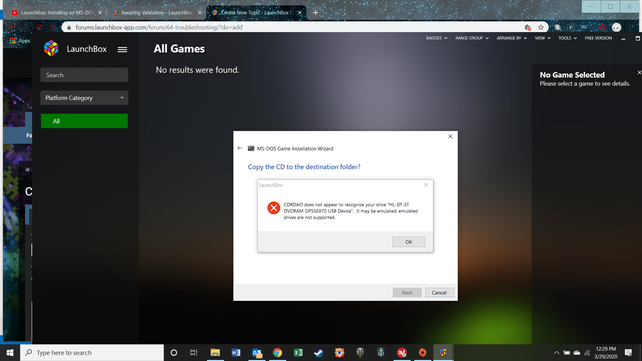Screen dimensions: 642x361
Task: Launch World of Tanks from the taskbar
Action: coord(360,353)
